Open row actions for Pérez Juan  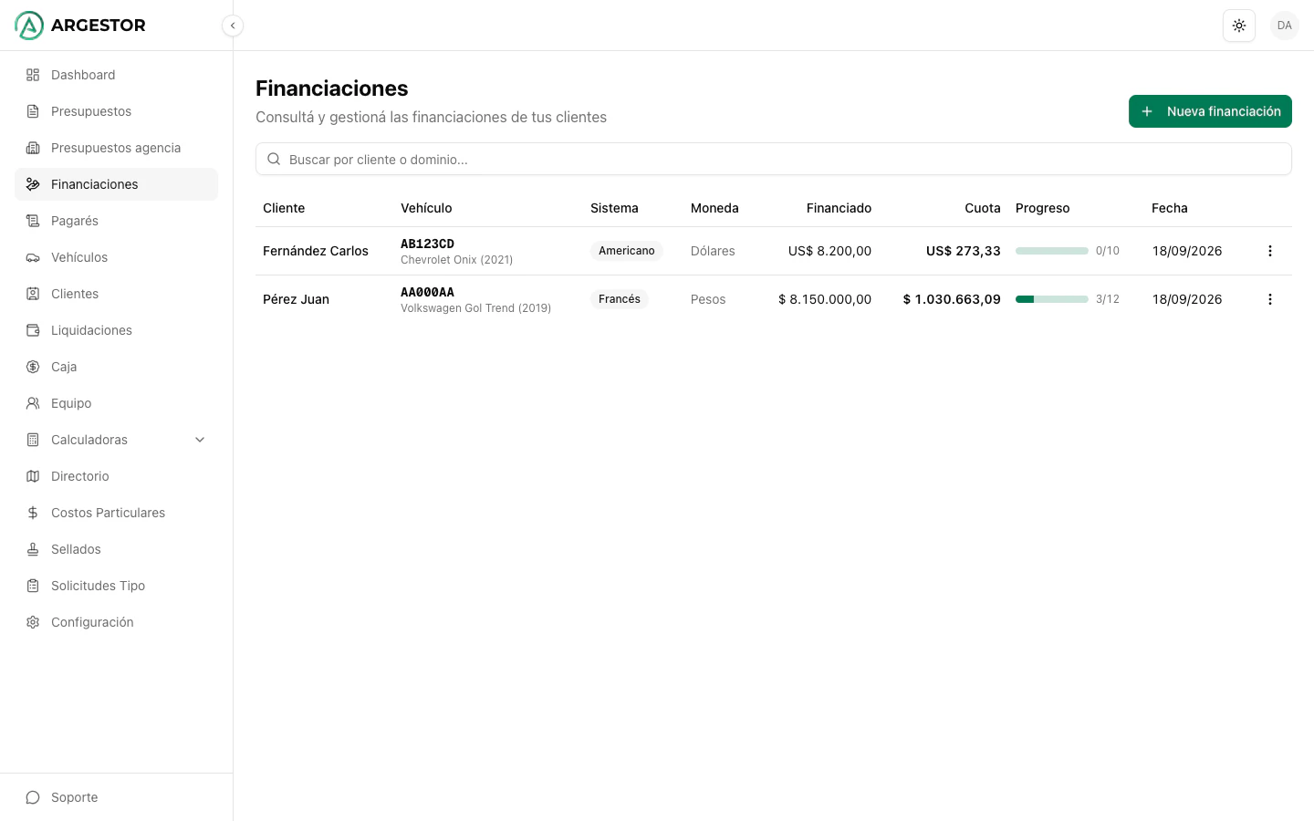(x=1270, y=299)
